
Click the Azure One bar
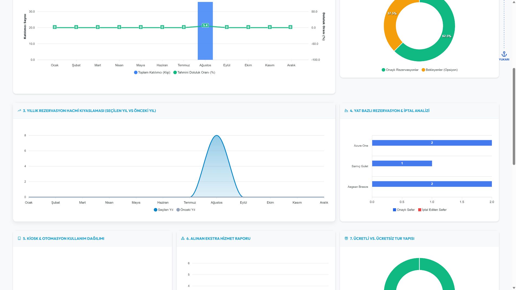[432, 143]
